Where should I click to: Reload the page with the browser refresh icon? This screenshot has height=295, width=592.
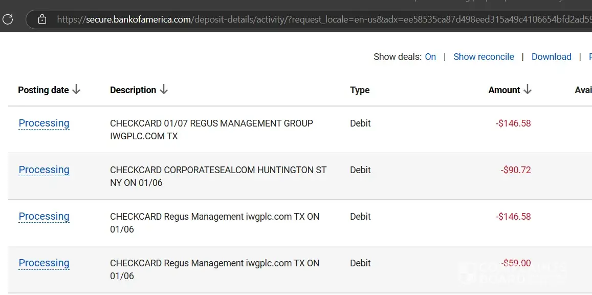pyautogui.click(x=8, y=19)
